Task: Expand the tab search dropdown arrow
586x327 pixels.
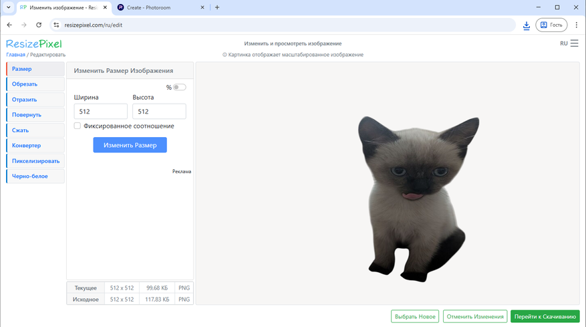Action: click(x=8, y=7)
